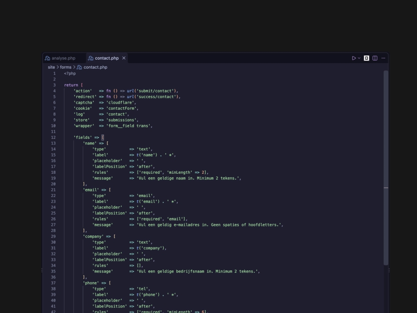Click the 'submit/contact' string
The image size is (417, 313).
pos(156,91)
